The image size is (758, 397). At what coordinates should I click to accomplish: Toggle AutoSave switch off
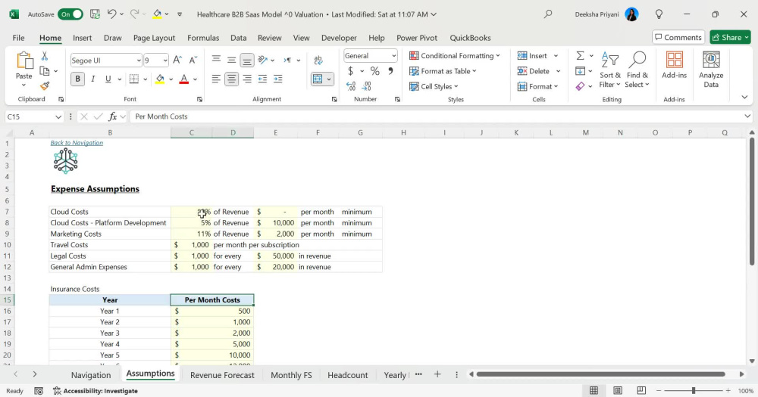70,14
